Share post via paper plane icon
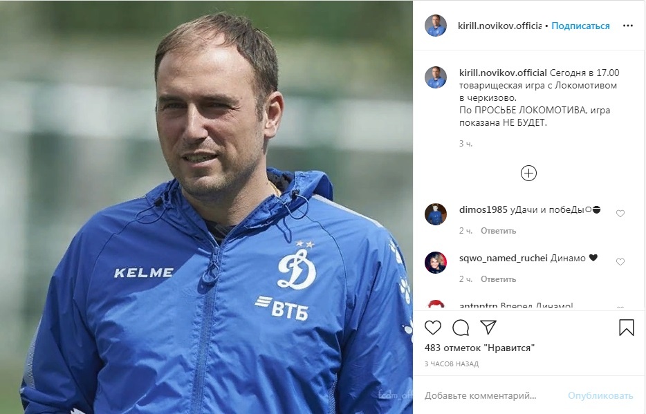This screenshot has width=646, height=414. 488,327
